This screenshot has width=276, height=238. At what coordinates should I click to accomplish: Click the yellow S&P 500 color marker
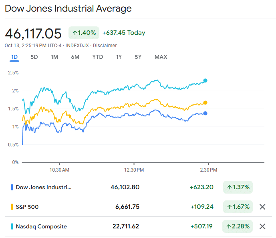12,207
